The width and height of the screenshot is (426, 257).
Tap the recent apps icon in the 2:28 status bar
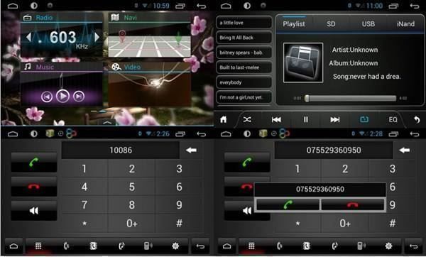tap(393, 134)
